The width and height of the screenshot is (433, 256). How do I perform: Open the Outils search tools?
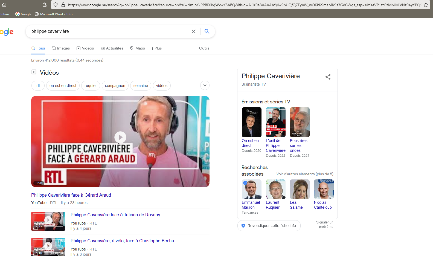click(204, 48)
